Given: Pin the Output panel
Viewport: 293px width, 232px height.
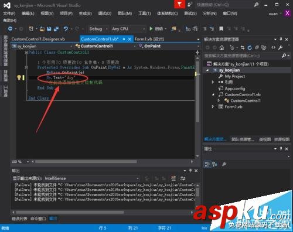Looking at the screenshot, I should [190, 170].
